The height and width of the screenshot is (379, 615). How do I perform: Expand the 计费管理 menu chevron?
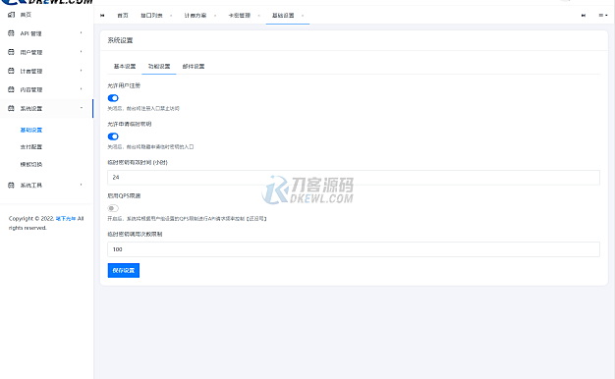coord(82,71)
